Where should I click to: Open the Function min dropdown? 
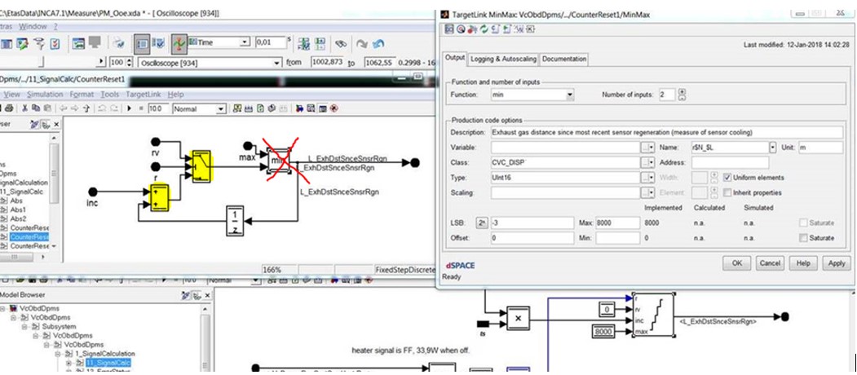(x=569, y=95)
